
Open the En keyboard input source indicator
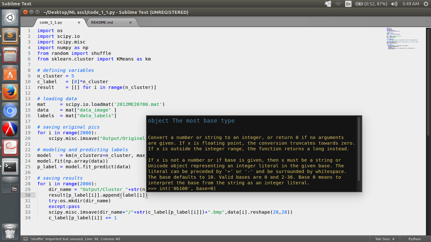coord(348,4)
